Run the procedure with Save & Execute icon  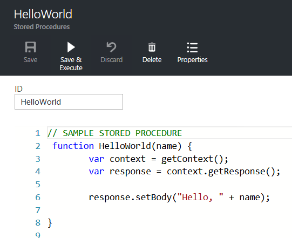71,47
